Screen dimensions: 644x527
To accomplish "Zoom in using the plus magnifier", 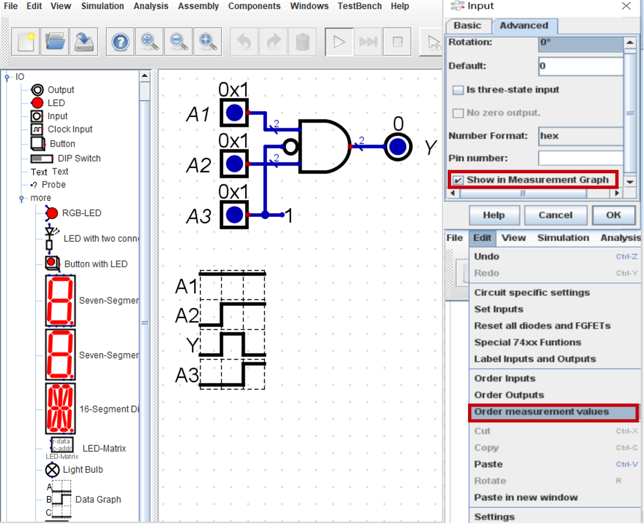I will coord(149,41).
